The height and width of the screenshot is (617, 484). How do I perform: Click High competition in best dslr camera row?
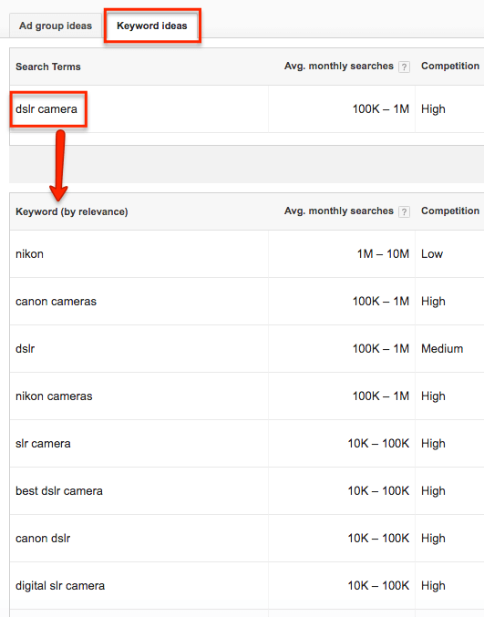433,491
